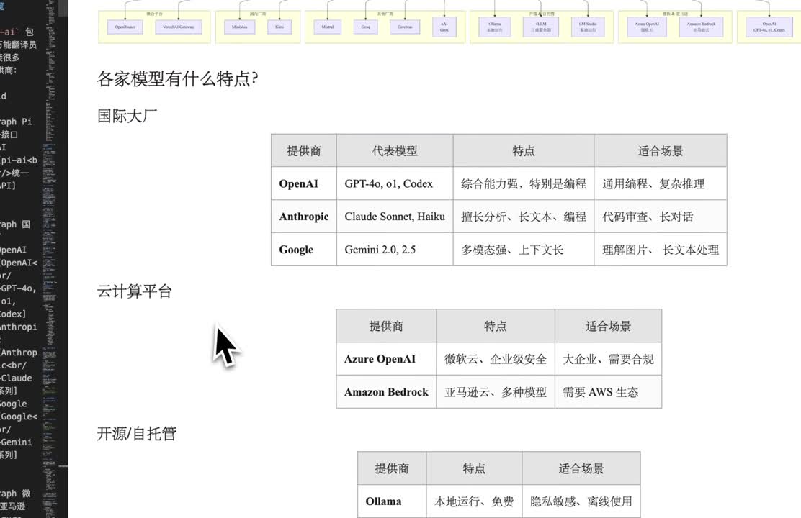Select the Azure OpenAI node in the diagram
The height and width of the screenshot is (518, 801).
[x=647, y=27]
